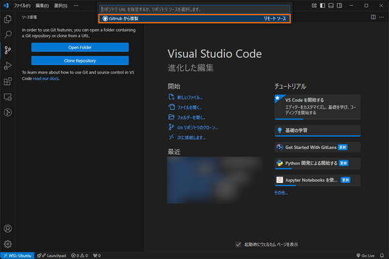The width and height of the screenshot is (389, 259).
Task: Click the Git リポジトリのクローン... link
Action: [197, 128]
